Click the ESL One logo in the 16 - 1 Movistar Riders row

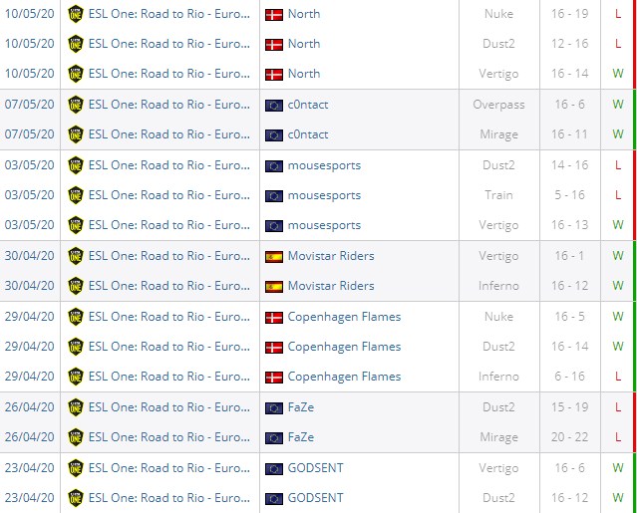(75, 256)
